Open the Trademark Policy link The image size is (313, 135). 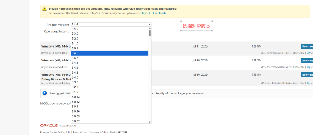pyautogui.click(x=99, y=132)
